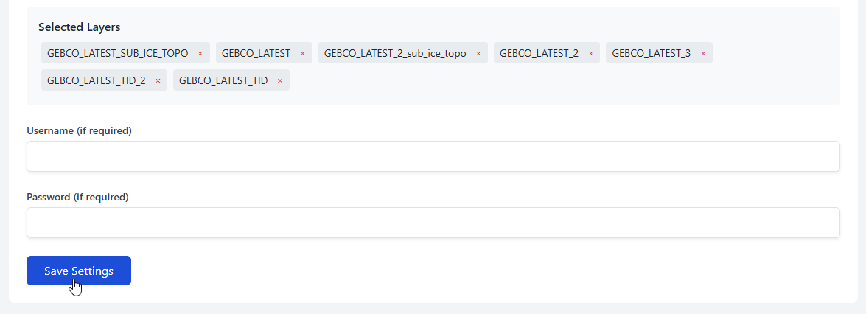Remove the GEBCO_LATEST_TID layer chip
Image resolution: width=866 pixels, height=314 pixels.
pyautogui.click(x=280, y=80)
